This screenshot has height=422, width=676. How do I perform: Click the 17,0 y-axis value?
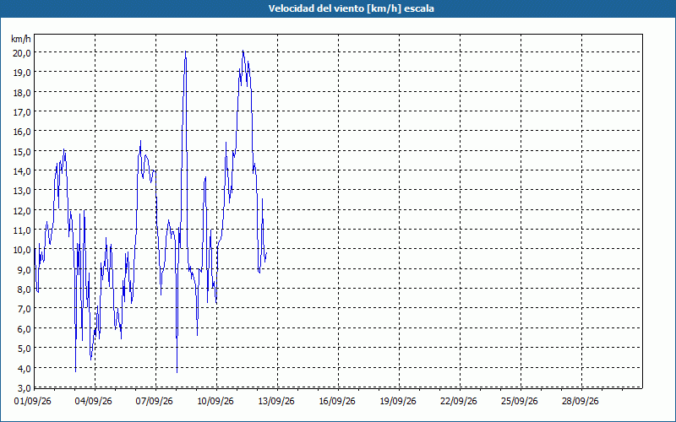[22, 112]
